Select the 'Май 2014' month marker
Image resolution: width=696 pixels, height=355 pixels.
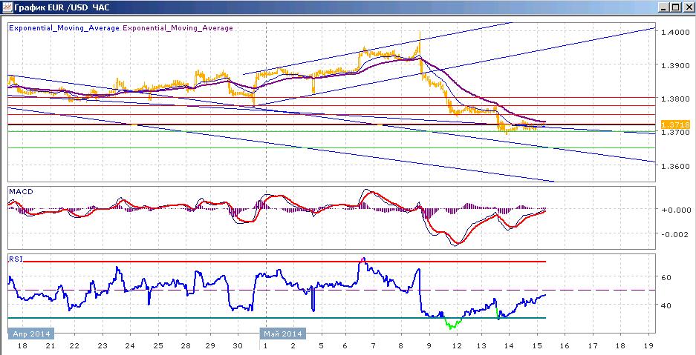click(282, 334)
